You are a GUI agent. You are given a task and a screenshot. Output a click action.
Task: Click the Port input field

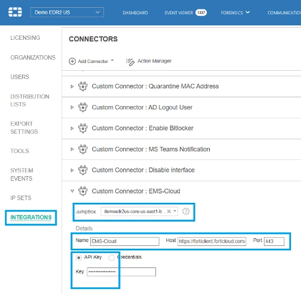(x=274, y=242)
